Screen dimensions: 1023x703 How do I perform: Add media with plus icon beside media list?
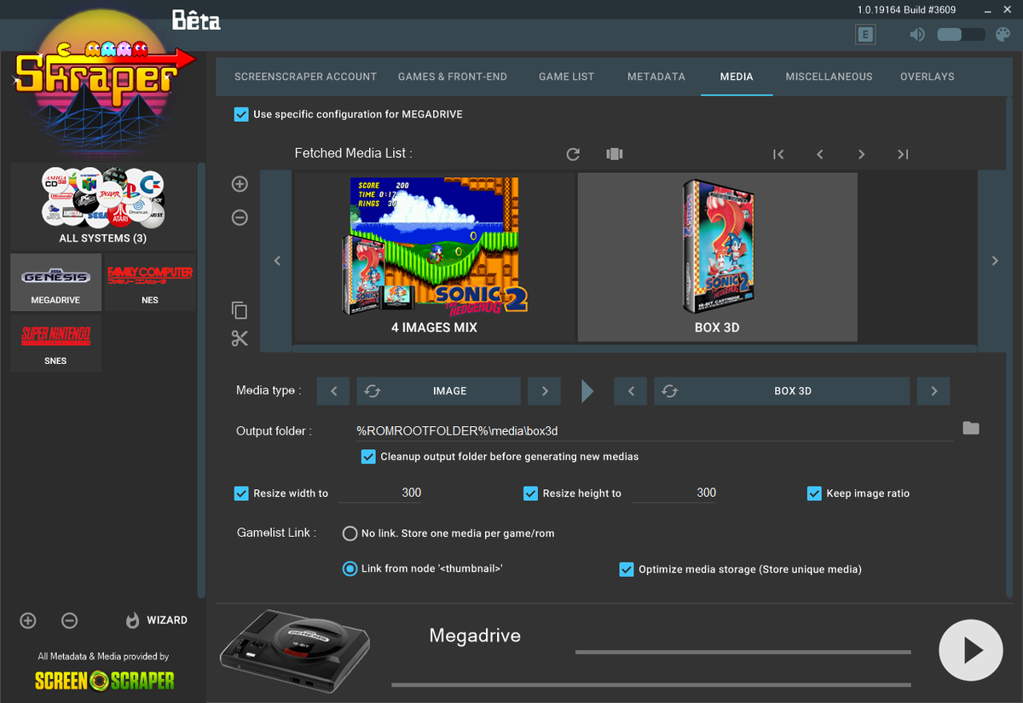click(x=240, y=184)
